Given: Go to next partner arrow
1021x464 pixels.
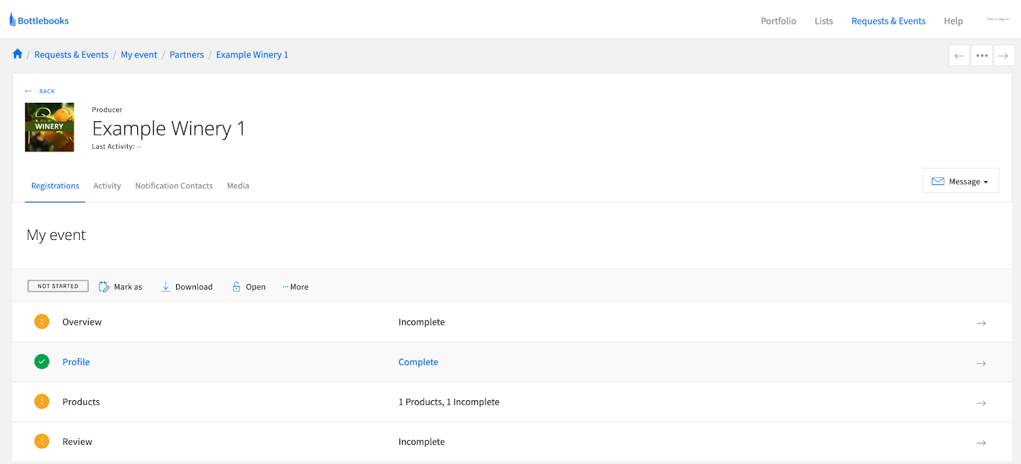Looking at the screenshot, I should 1004,56.
